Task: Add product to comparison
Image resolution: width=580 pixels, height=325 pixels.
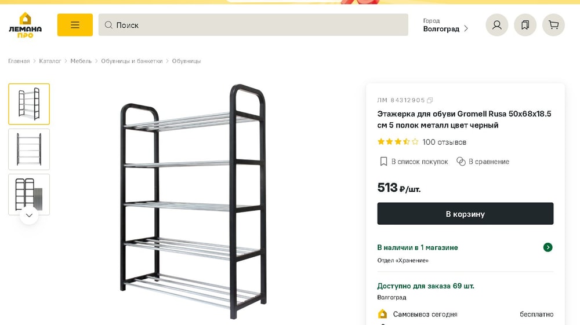Action: click(483, 162)
